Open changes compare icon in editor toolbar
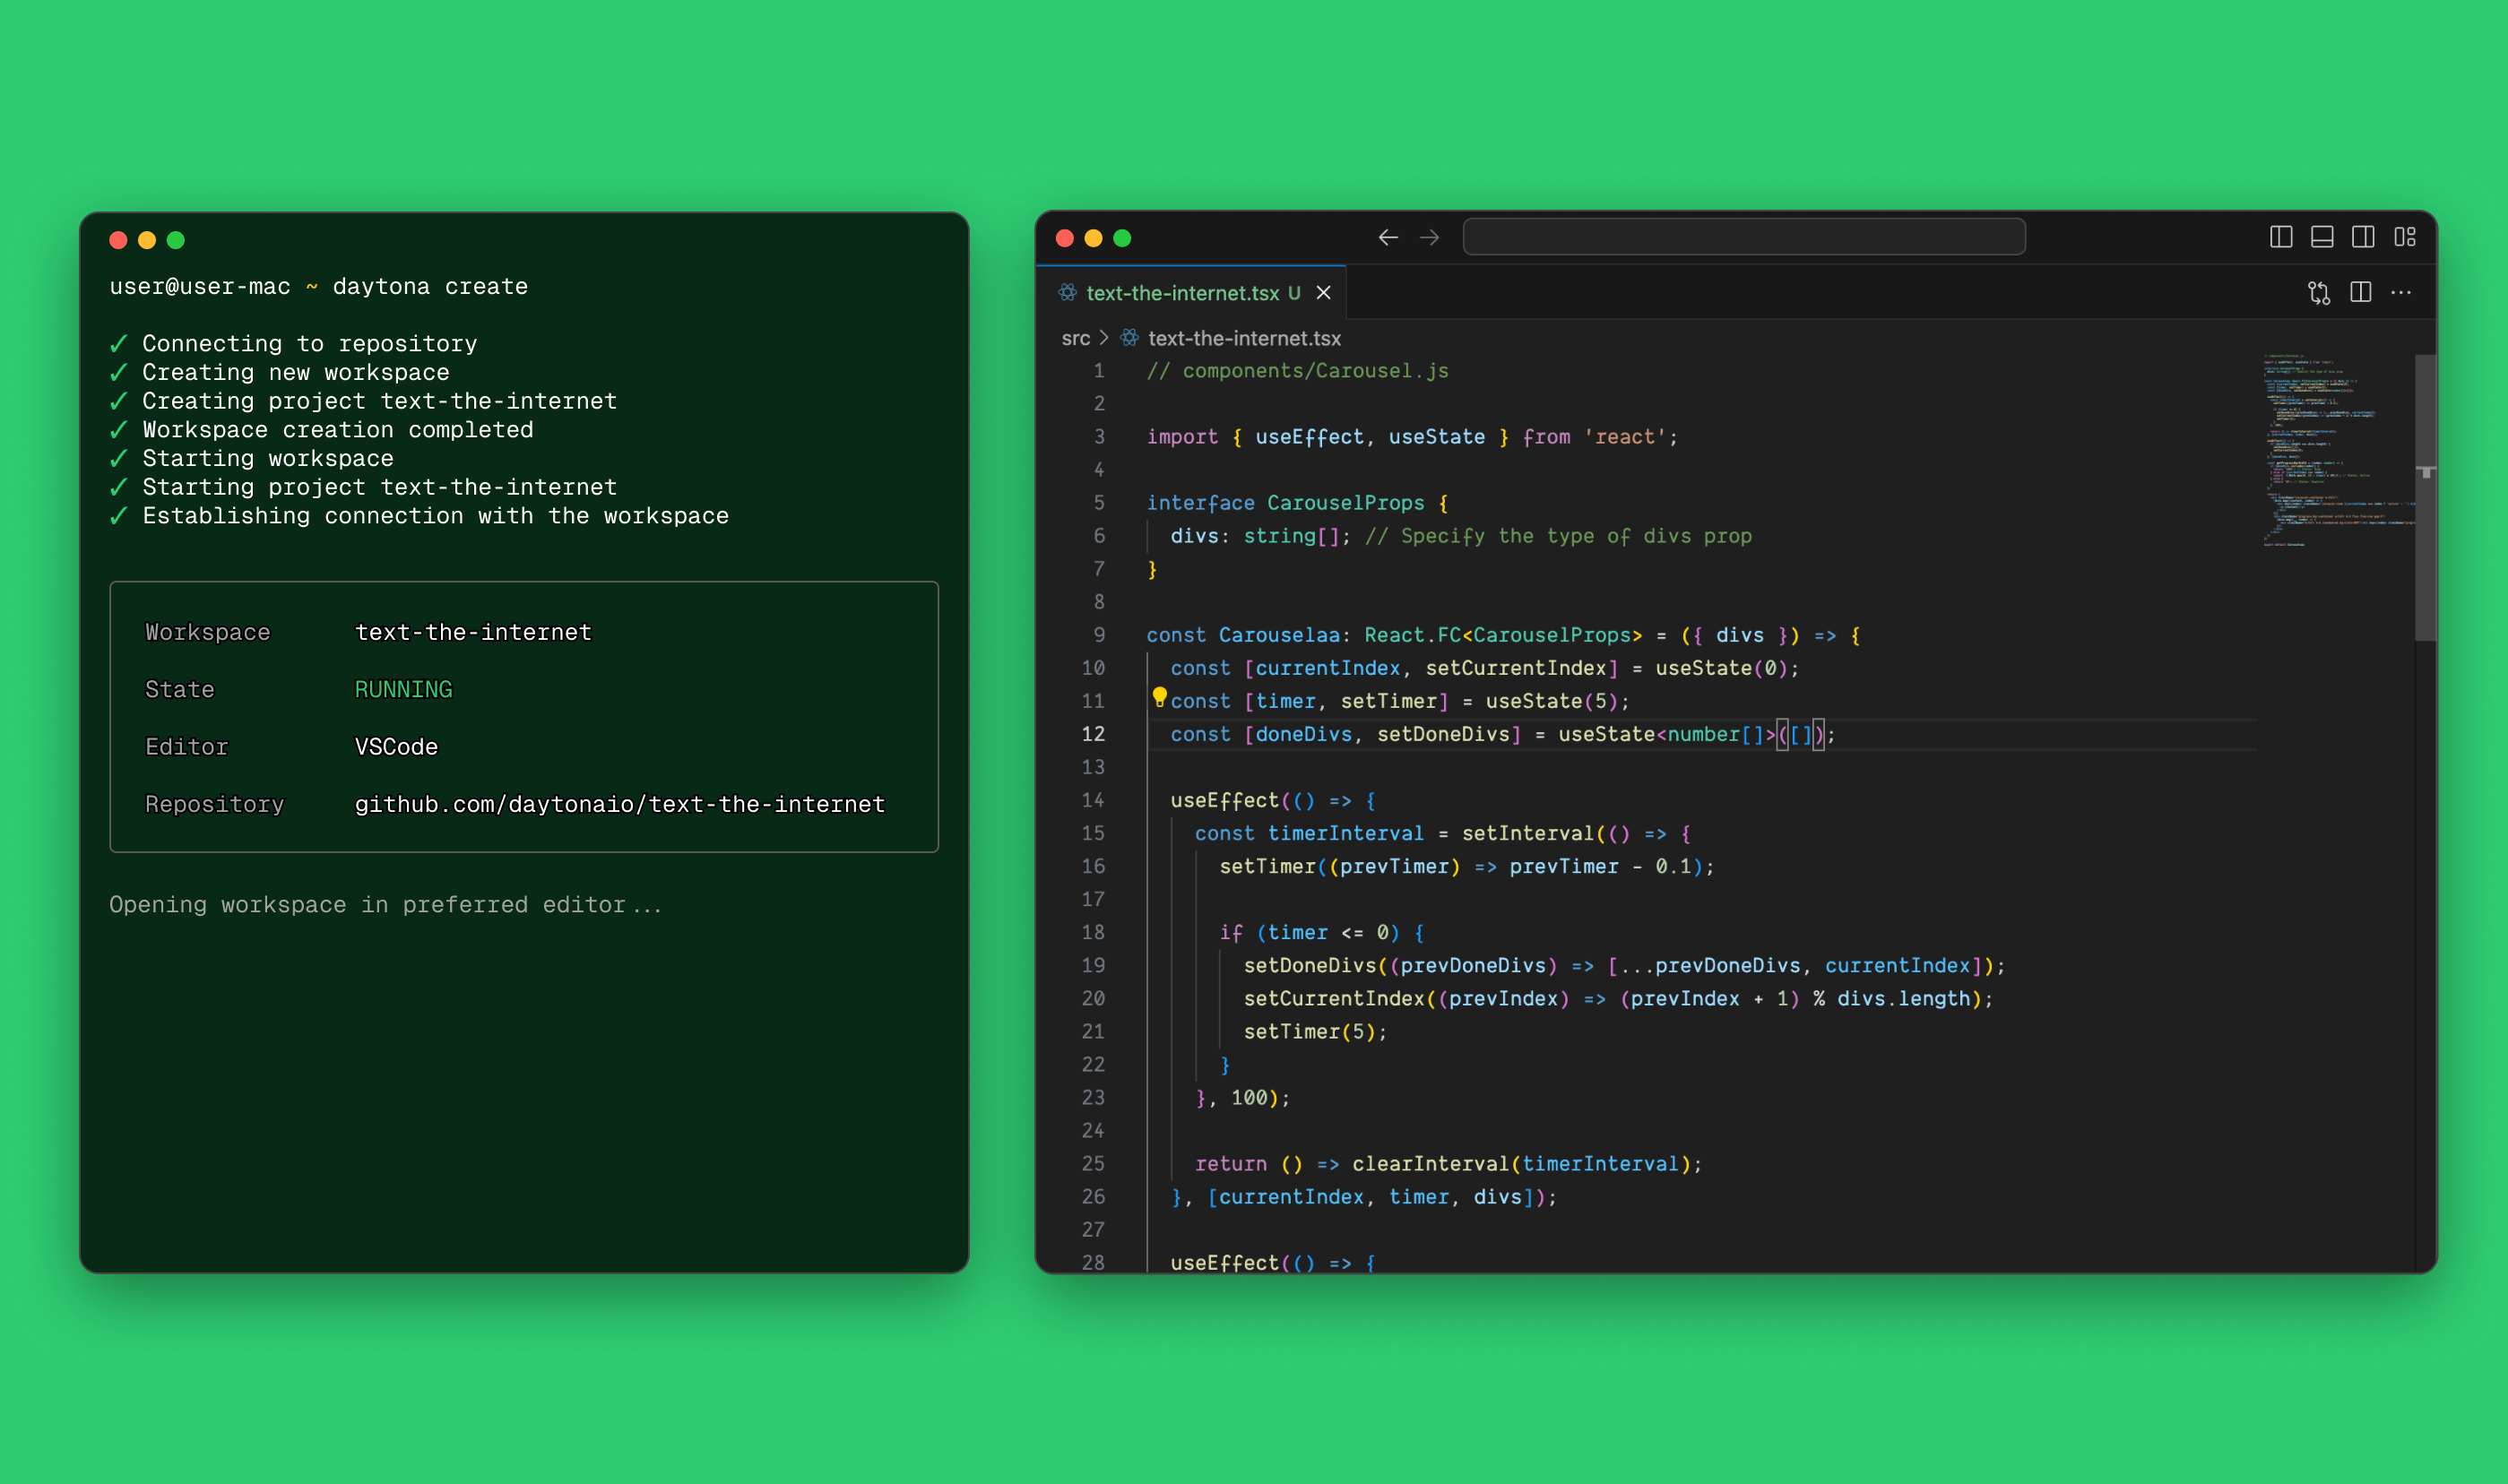 click(x=2318, y=292)
